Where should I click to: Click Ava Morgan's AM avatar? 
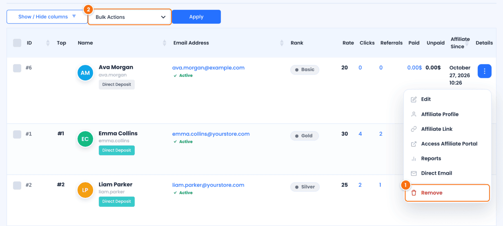[x=85, y=73]
